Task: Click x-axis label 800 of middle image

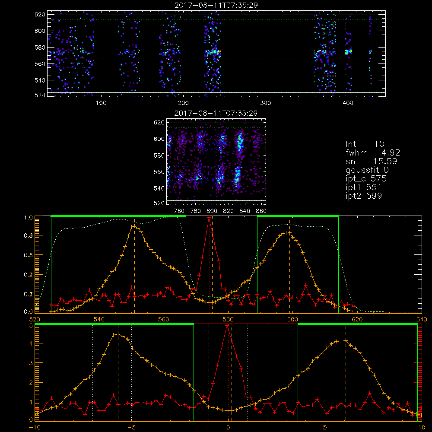Action: click(212, 211)
